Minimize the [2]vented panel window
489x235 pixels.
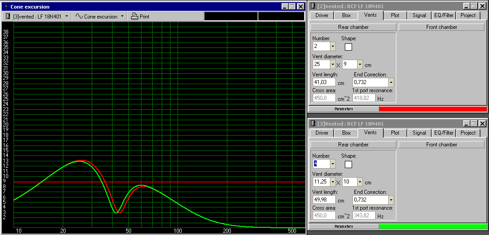pos(465,6)
